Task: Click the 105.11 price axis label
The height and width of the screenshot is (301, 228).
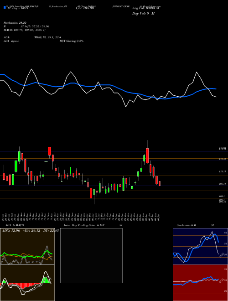Action: pyautogui.click(x=223, y=184)
